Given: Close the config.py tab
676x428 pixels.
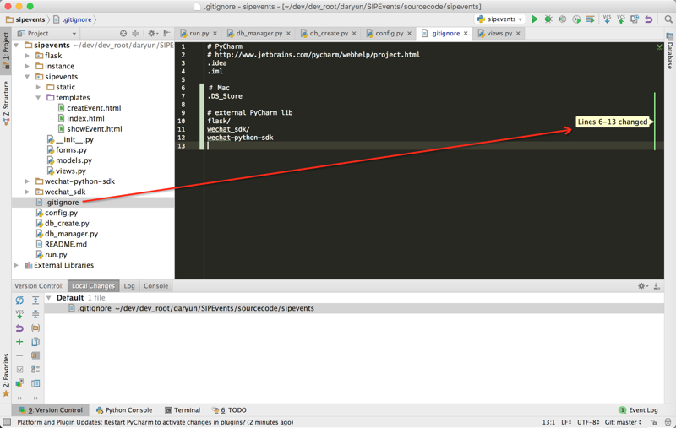Looking at the screenshot, I should (x=409, y=33).
